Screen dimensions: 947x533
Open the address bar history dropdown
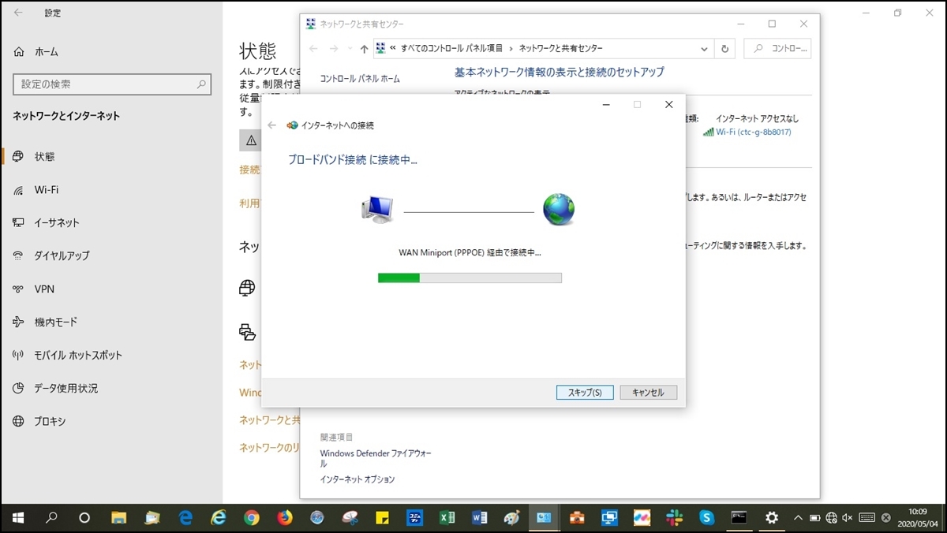coord(704,48)
